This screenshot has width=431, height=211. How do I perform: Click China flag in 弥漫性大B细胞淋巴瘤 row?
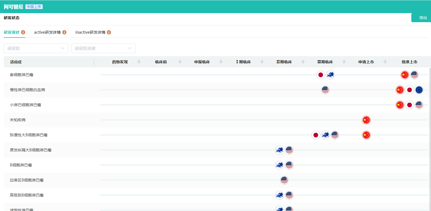366,135
